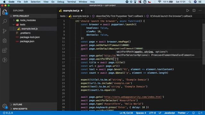Screen dimensions: 205x115
Task: Run the file with the play icon
Action: tap(188, 11)
